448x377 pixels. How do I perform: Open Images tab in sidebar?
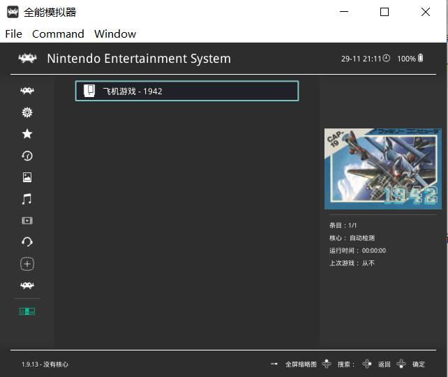(x=27, y=177)
